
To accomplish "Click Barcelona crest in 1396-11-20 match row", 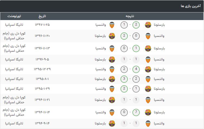I will (112, 36).
